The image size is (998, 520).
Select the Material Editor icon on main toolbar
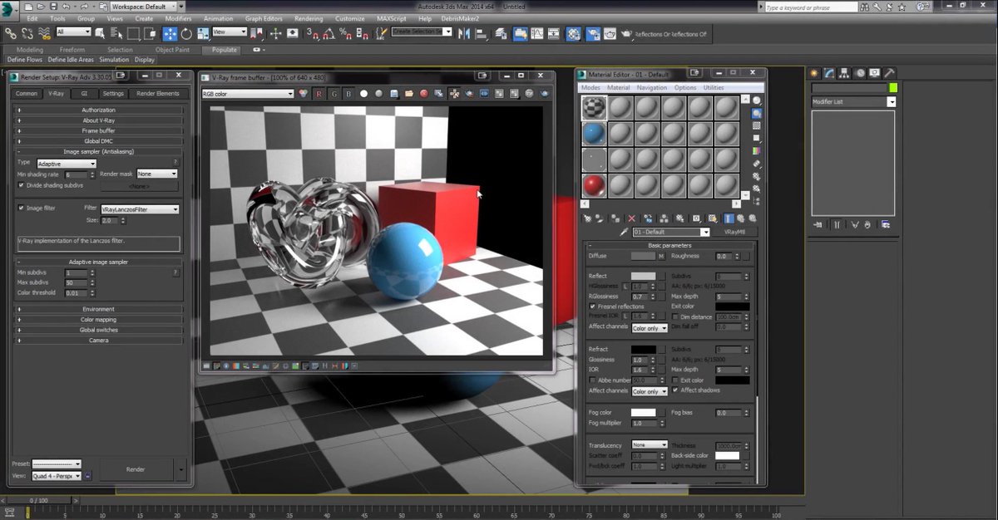click(x=572, y=34)
